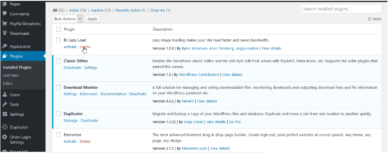This screenshot has height=153, width=389.
Task: Click the Settings sidebar icon
Action: (x=5, y=114)
